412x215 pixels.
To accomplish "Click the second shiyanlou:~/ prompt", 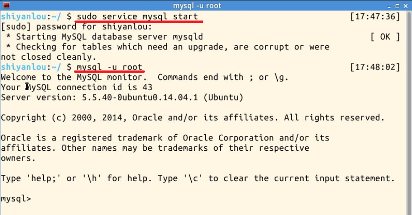I will click(x=31, y=67).
